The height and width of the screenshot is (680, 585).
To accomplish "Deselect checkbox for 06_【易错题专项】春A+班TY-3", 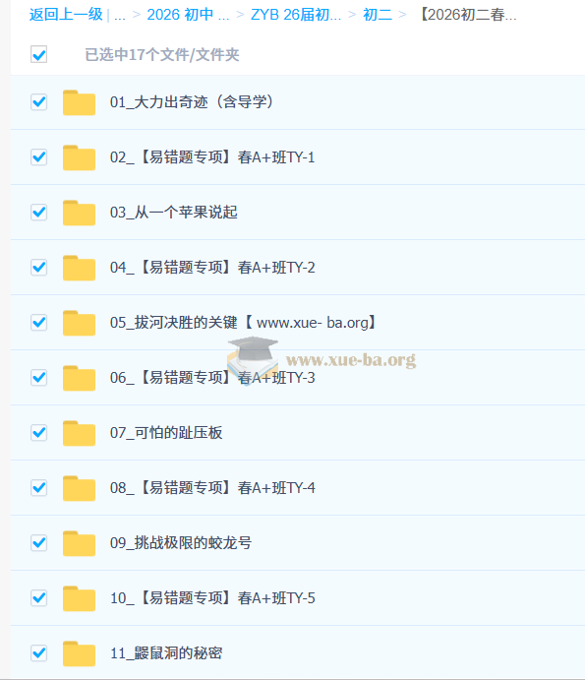I will pos(39,377).
